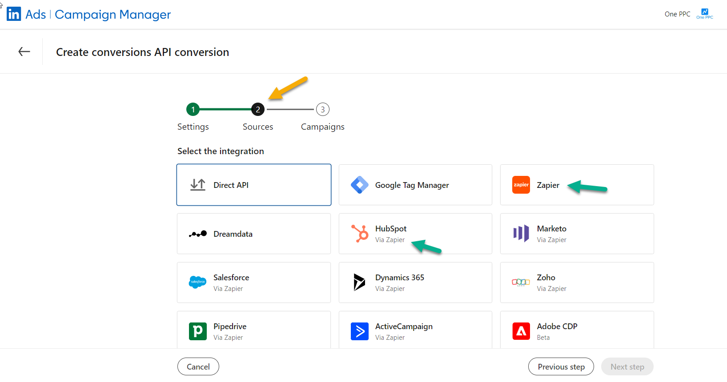Viewport: 727px width, 382px height.
Task: Click the orange Zapier logo icon
Action: pyautogui.click(x=521, y=185)
